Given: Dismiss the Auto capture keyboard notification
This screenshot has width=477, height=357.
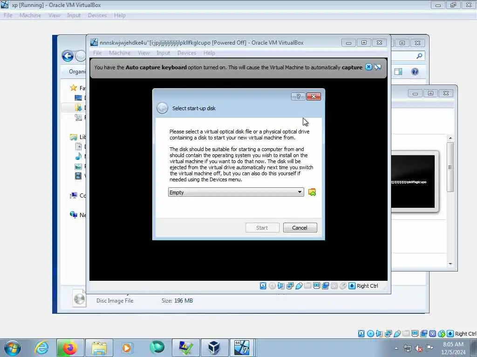Looking at the screenshot, I should pos(368,67).
